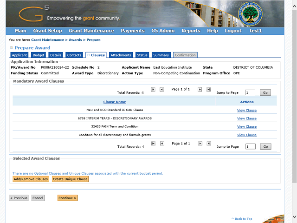Click the Add/Remove Clauses button
This screenshot has width=297, height=223.
coord(31,179)
